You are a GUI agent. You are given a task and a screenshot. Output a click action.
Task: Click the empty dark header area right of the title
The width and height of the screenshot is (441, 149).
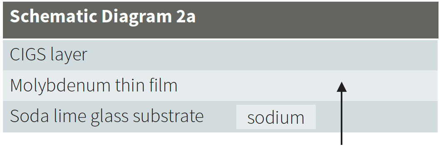[317, 19]
